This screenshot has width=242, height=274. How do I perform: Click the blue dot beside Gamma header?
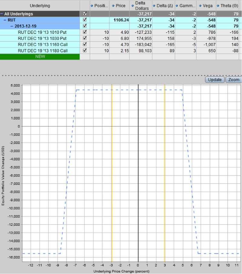click(x=177, y=6)
